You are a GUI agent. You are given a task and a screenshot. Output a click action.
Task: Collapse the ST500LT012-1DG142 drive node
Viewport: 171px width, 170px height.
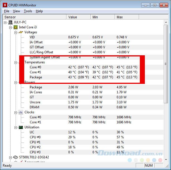(x=10, y=157)
